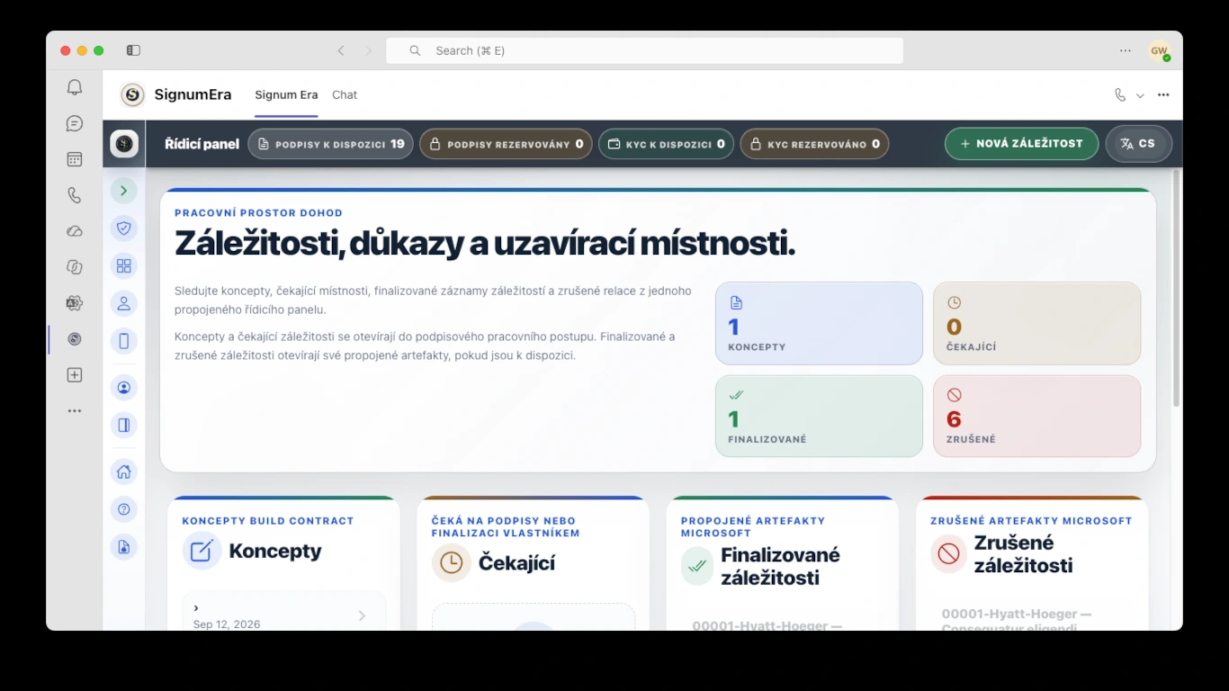Viewport: 1229px width, 691px height.
Task: Open the dashboard grid icon in sidebar
Action: [124, 266]
